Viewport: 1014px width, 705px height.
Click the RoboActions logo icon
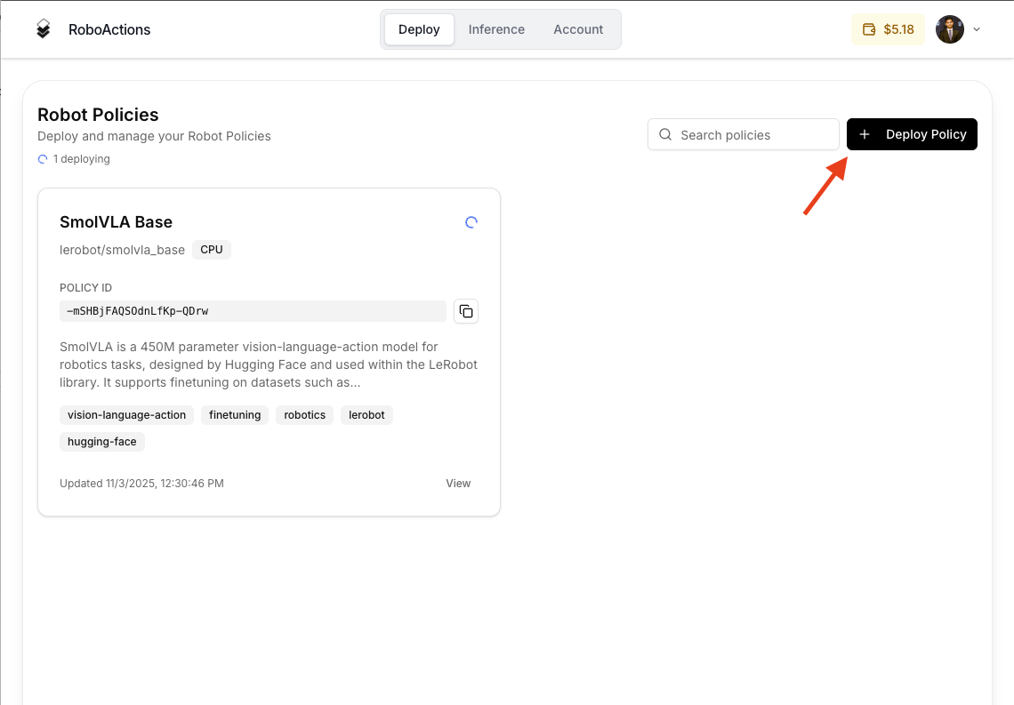(43, 28)
